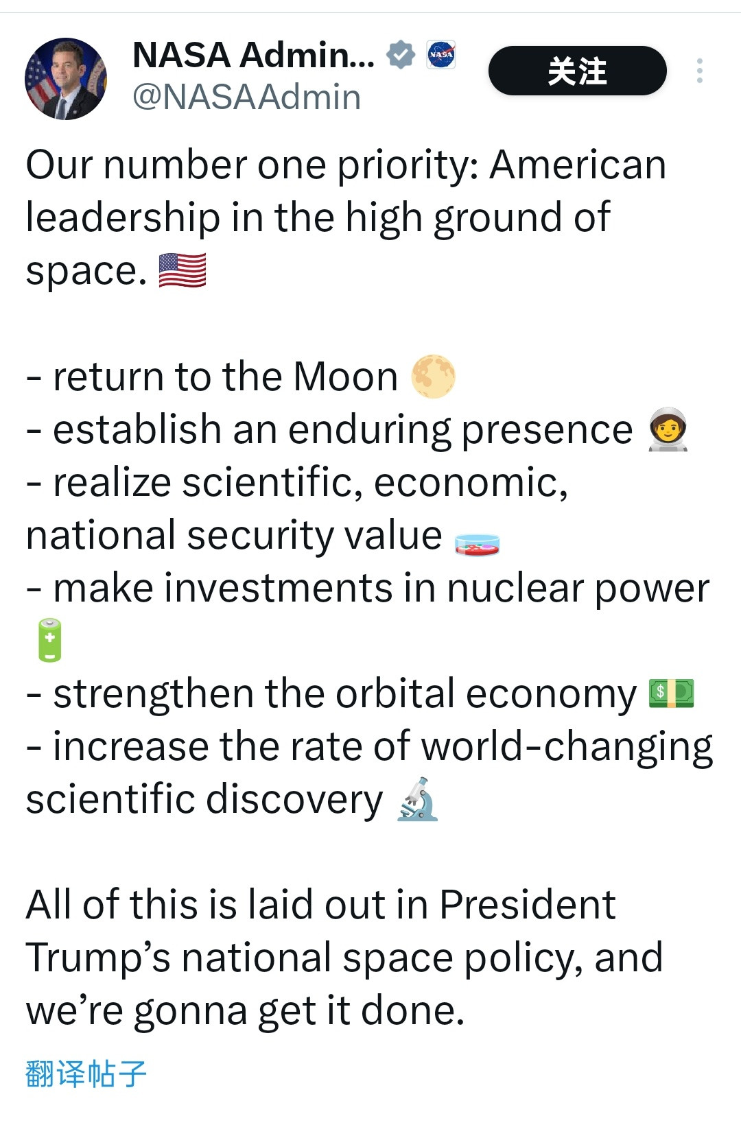Tap the blue verified checkmark badge
Image resolution: width=741 pixels, height=1138 pixels.
(x=401, y=55)
